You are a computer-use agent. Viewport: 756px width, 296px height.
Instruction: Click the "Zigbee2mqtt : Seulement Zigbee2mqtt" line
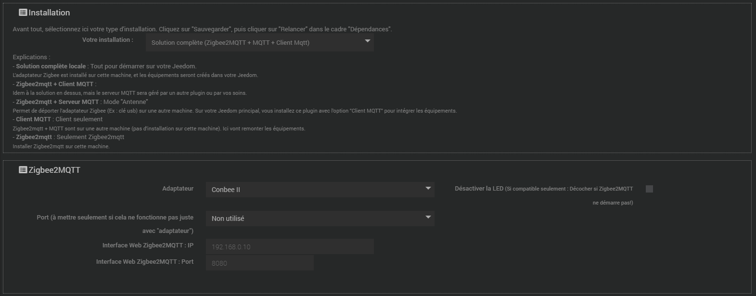point(70,137)
